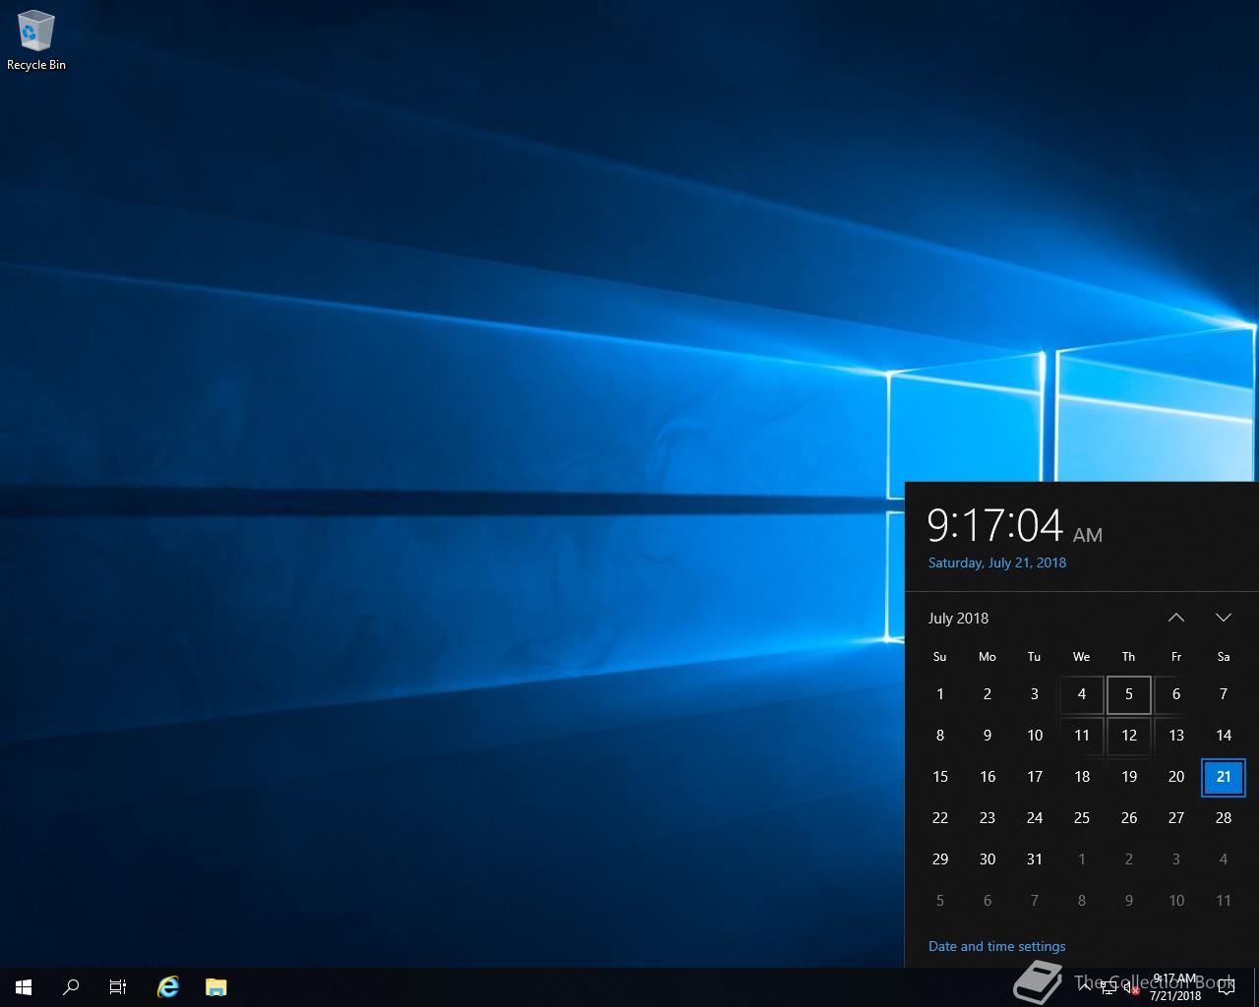This screenshot has width=1259, height=1007.
Task: Select July 19 in the calendar
Action: (1129, 777)
